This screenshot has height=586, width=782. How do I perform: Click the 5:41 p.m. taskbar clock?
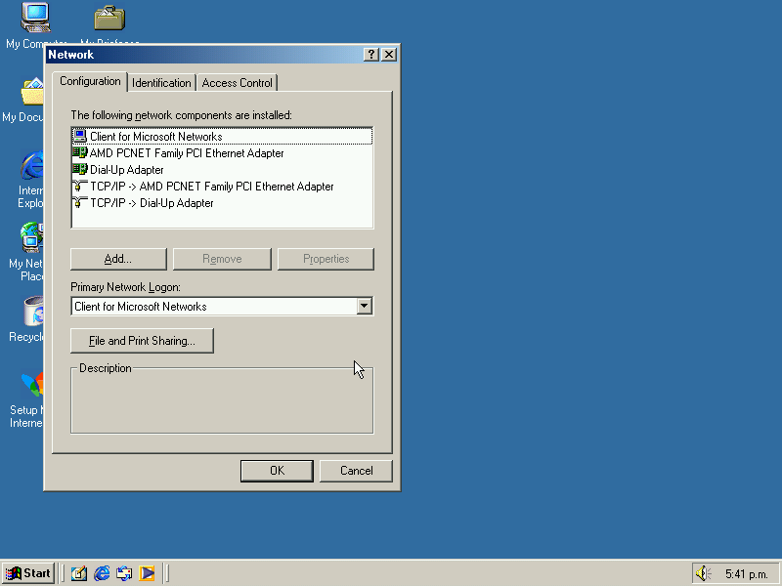pyautogui.click(x=746, y=574)
